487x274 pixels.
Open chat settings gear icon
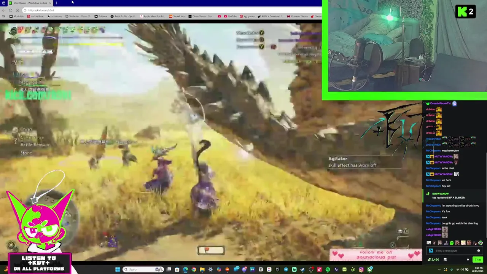pyautogui.click(x=468, y=260)
